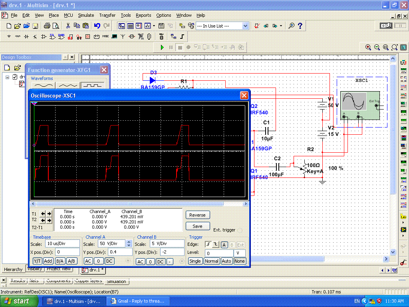Click the Open file folder icon
Image resolution: width=409 pixels, height=307 pixels.
click(x=18, y=26)
